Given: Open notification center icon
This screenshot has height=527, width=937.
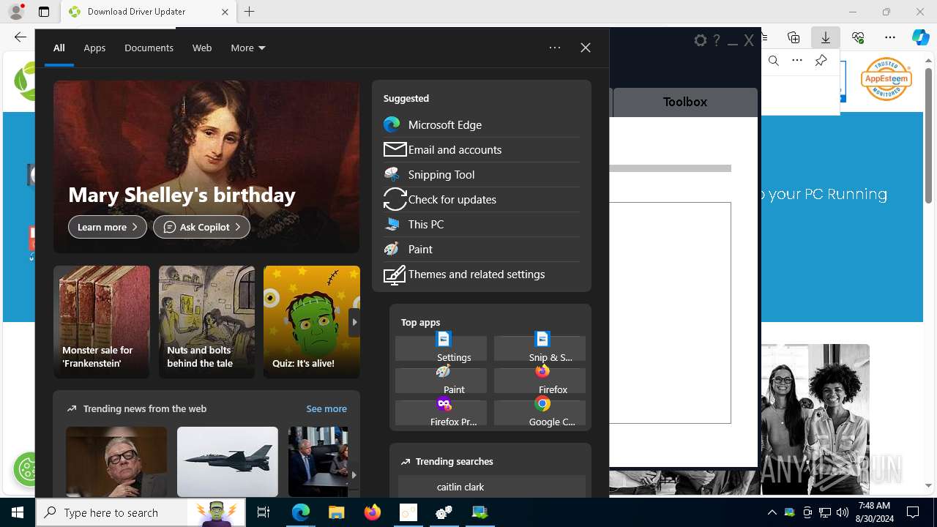Looking at the screenshot, I should pos(913,512).
